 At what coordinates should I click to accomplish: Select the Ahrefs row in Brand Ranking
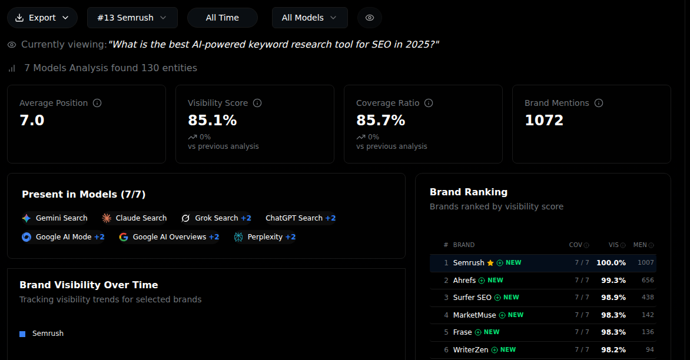tap(543, 281)
